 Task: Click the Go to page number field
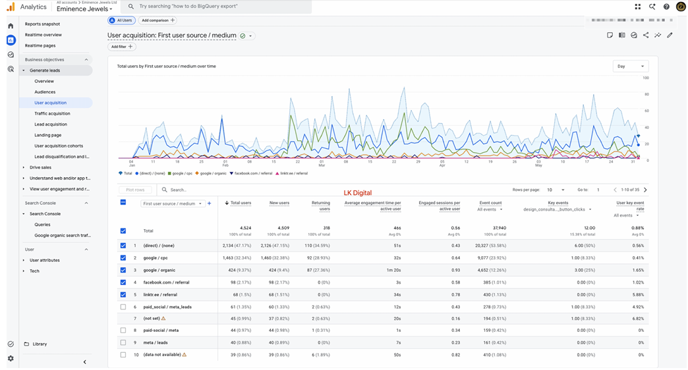598,190
